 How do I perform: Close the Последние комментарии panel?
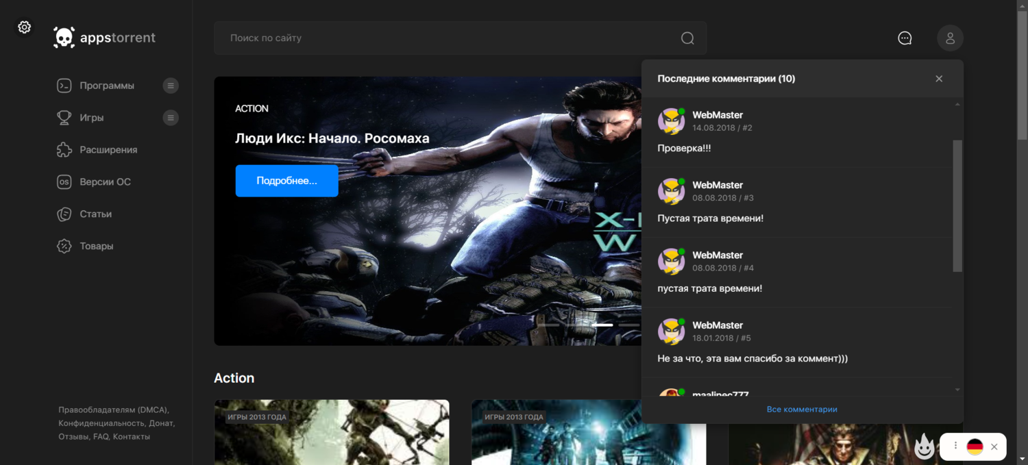pos(939,79)
